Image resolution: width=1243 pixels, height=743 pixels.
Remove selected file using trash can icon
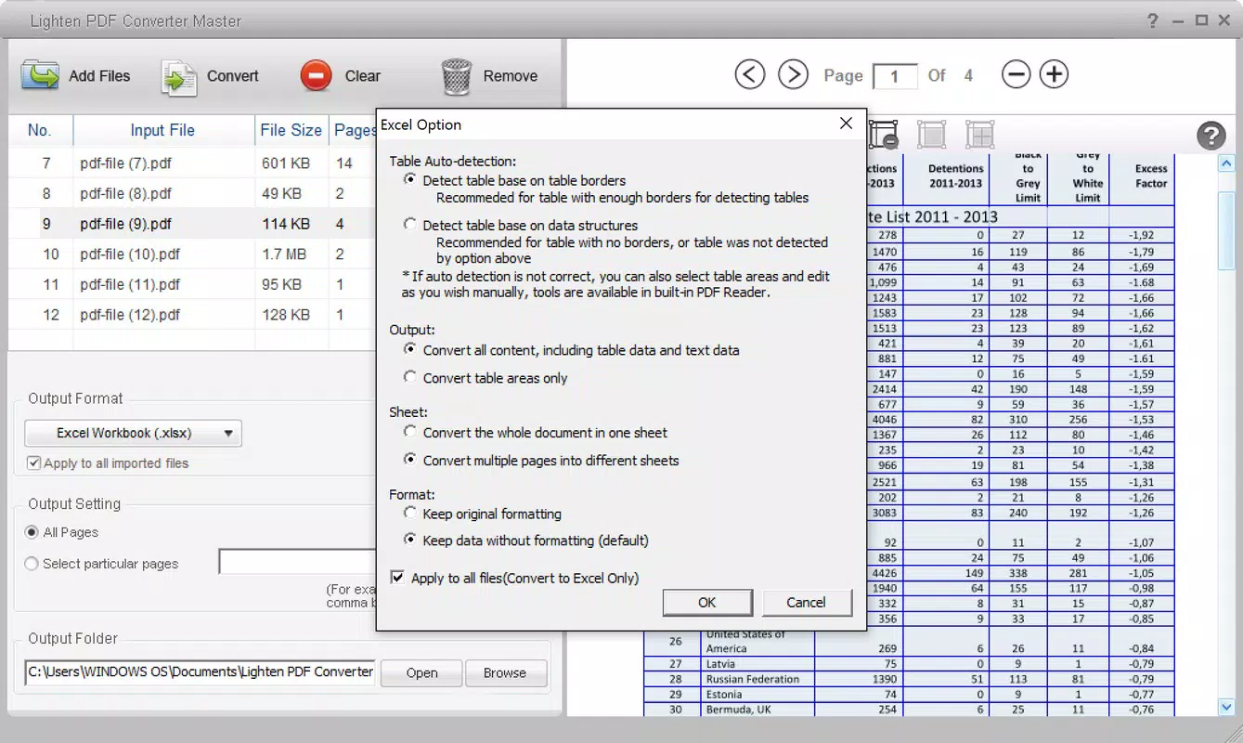coord(456,77)
